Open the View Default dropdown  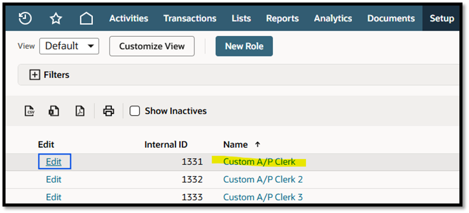pyautogui.click(x=69, y=46)
